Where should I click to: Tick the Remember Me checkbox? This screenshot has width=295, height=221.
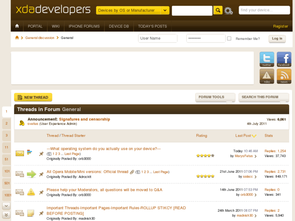[x=229, y=39]
